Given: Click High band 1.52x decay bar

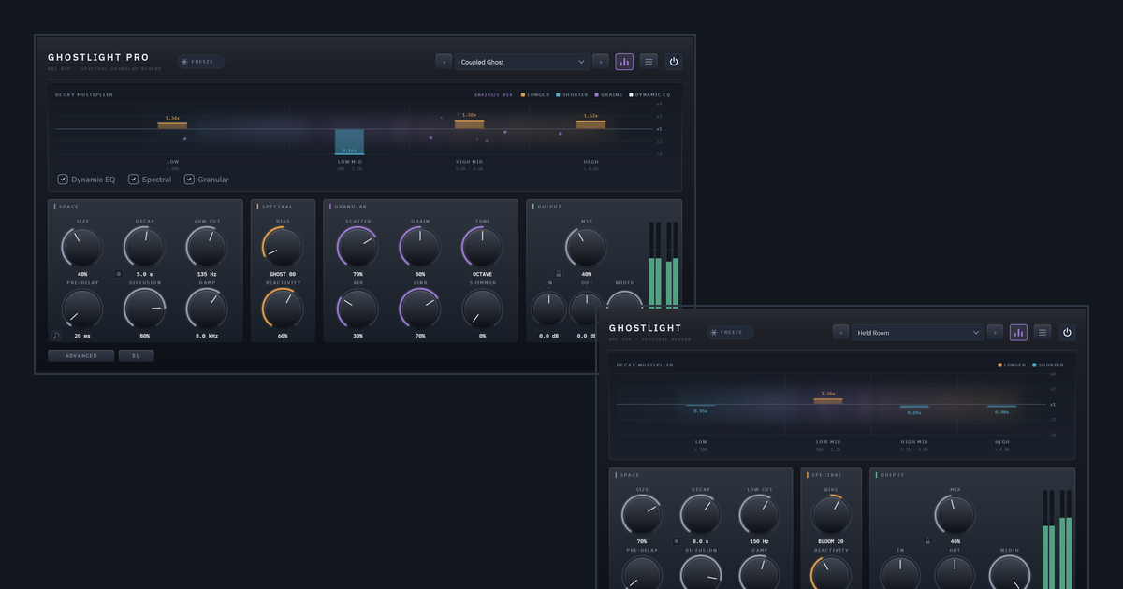Looking at the screenshot, I should click(591, 123).
